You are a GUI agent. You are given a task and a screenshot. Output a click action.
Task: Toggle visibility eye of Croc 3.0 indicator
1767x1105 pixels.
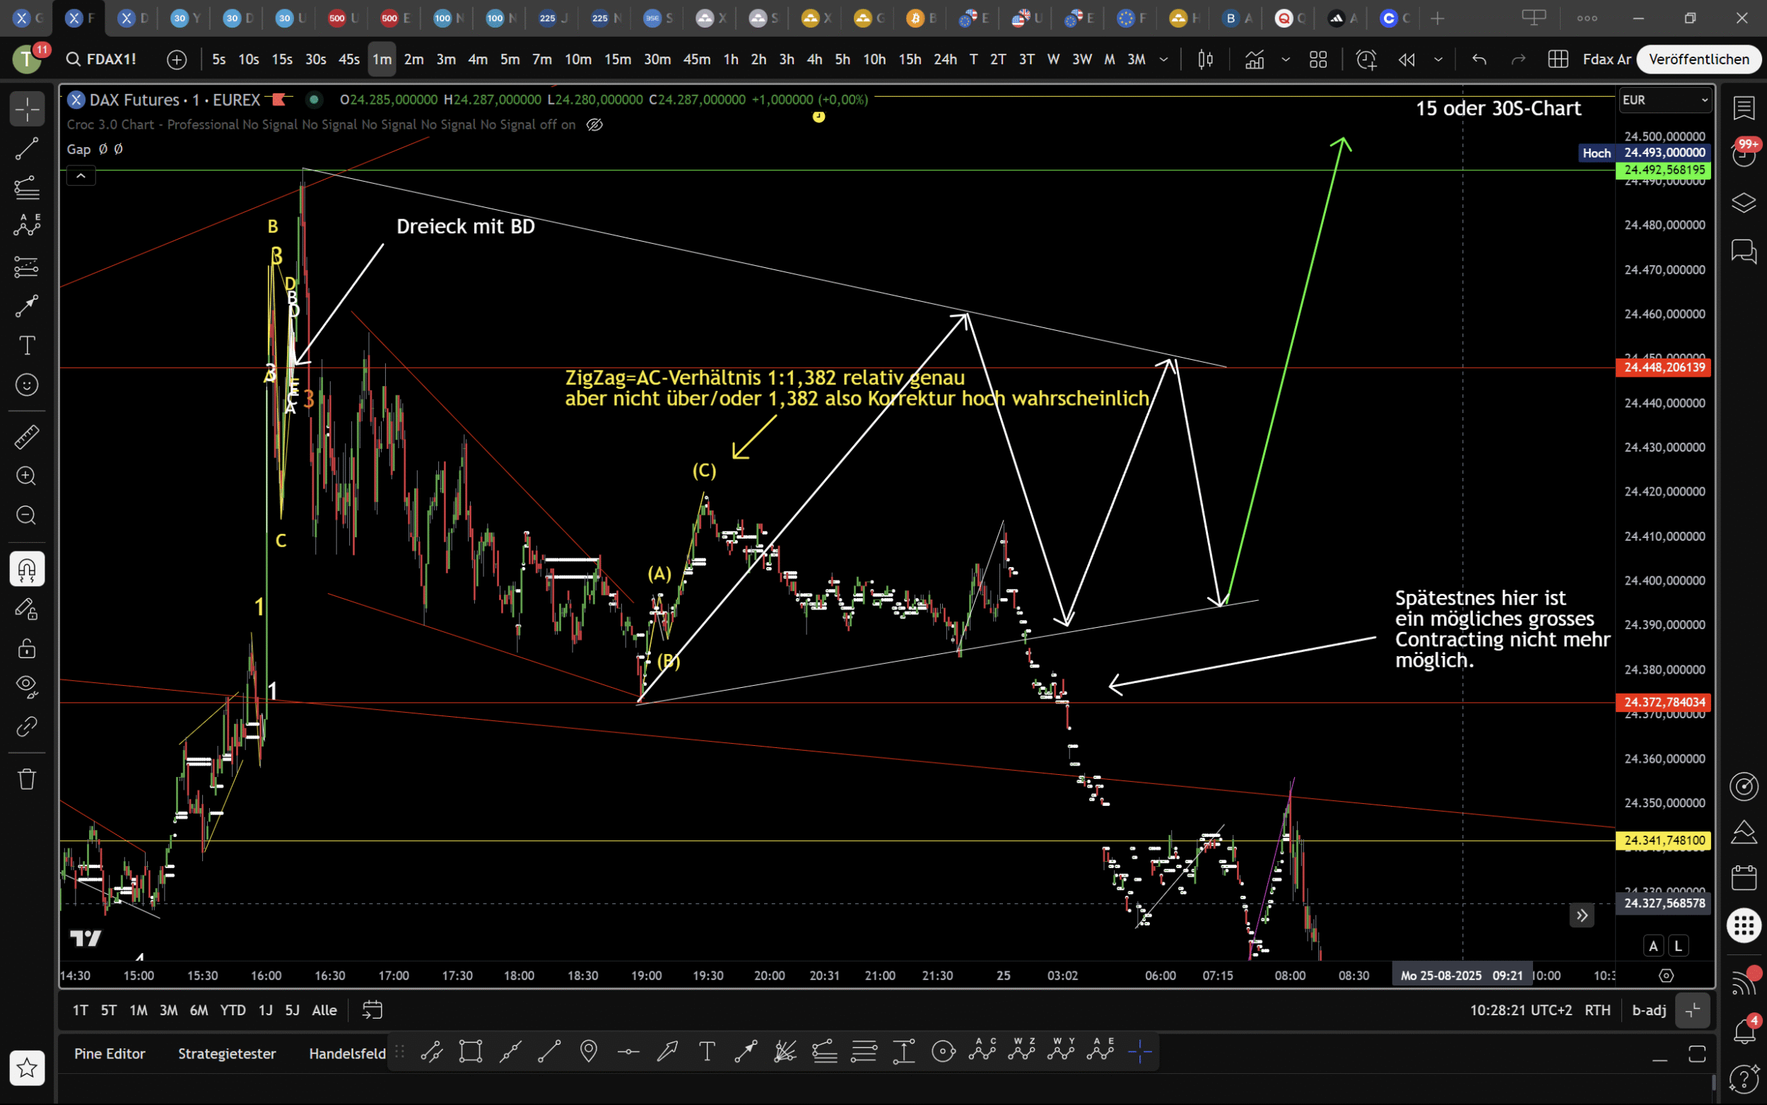tap(594, 125)
